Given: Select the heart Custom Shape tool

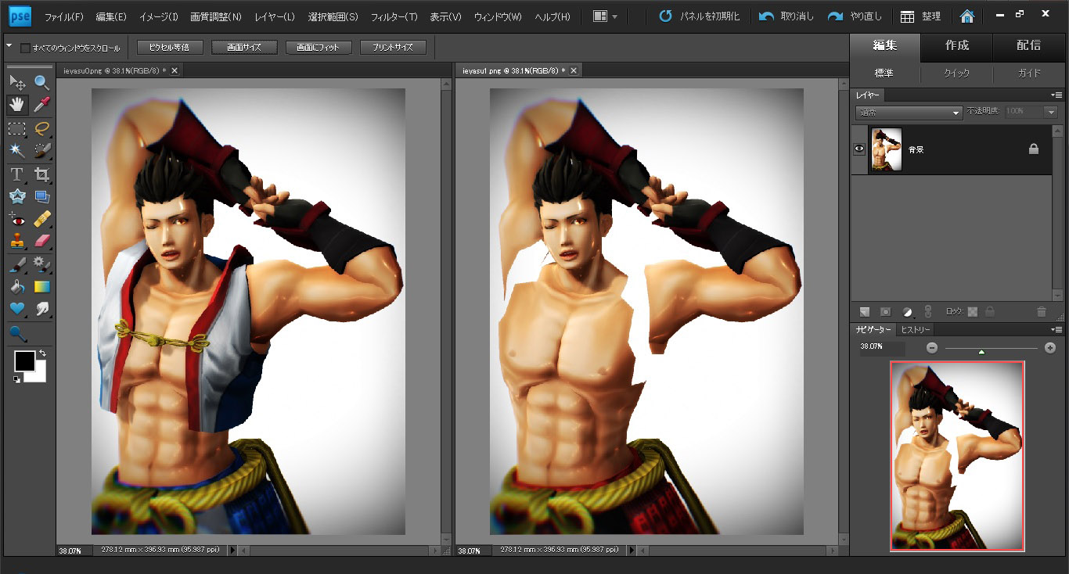Looking at the screenshot, I should click(x=17, y=309).
